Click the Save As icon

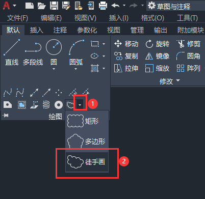click(x=66, y=6)
